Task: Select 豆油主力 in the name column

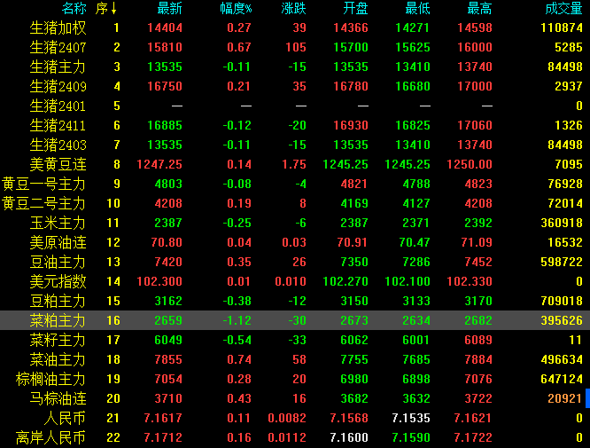Action: coord(58,262)
